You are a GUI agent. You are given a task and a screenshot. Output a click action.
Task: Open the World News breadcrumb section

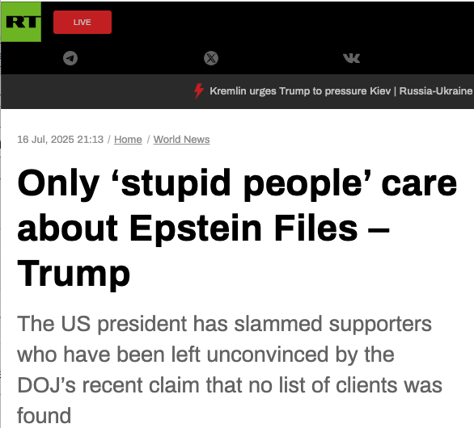pyautogui.click(x=181, y=140)
